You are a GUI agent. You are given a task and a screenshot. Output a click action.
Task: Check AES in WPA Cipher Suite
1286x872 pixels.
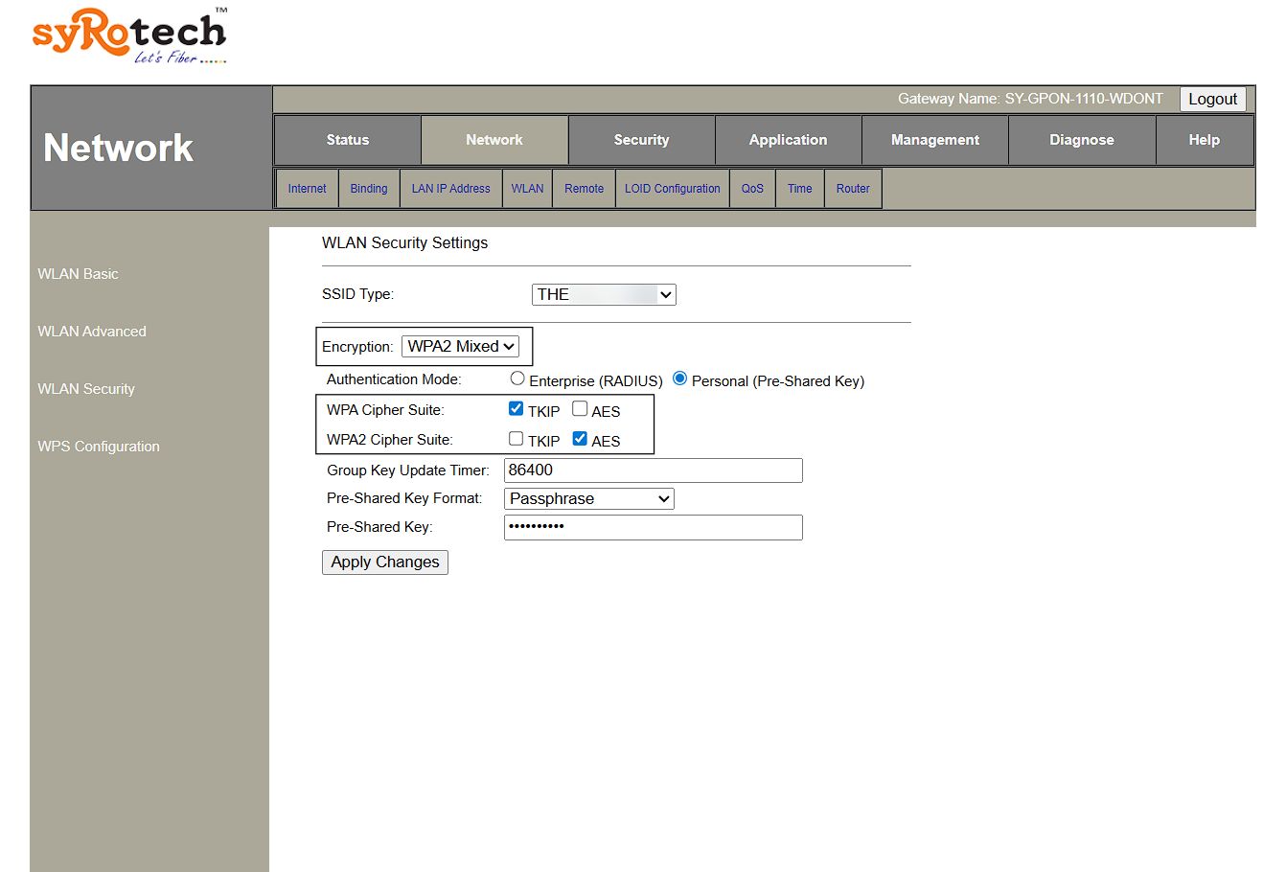click(x=580, y=409)
